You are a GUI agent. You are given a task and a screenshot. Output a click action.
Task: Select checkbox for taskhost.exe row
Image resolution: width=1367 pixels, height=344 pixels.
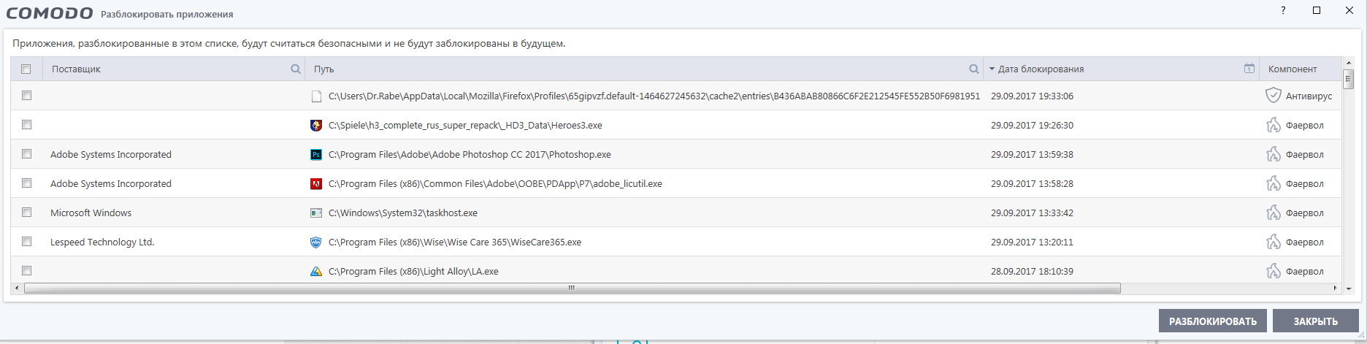pyautogui.click(x=27, y=213)
